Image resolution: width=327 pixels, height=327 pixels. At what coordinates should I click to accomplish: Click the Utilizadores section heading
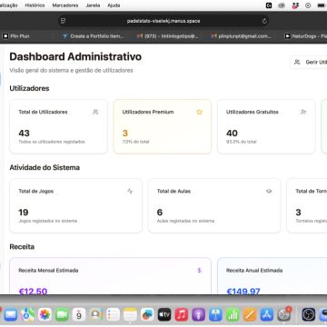(x=29, y=88)
